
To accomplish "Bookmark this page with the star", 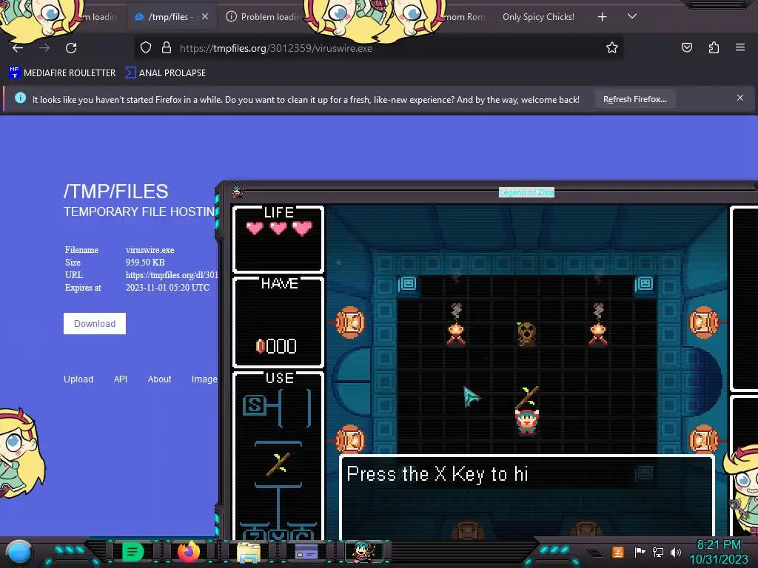I will (612, 47).
